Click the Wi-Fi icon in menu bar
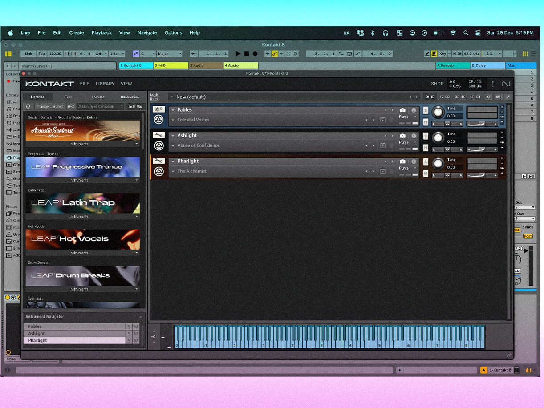Viewport: 544px width, 408px height. click(453, 32)
